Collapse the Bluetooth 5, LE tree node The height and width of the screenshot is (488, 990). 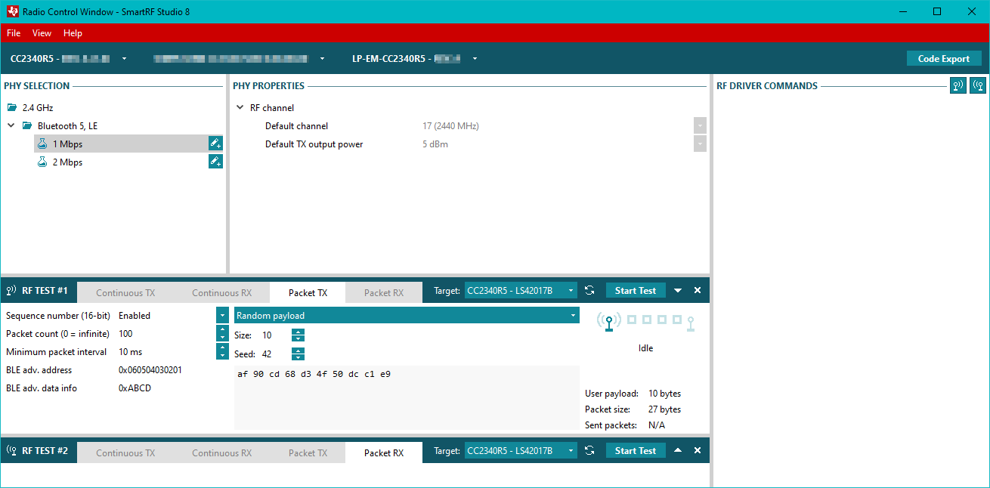(x=11, y=126)
